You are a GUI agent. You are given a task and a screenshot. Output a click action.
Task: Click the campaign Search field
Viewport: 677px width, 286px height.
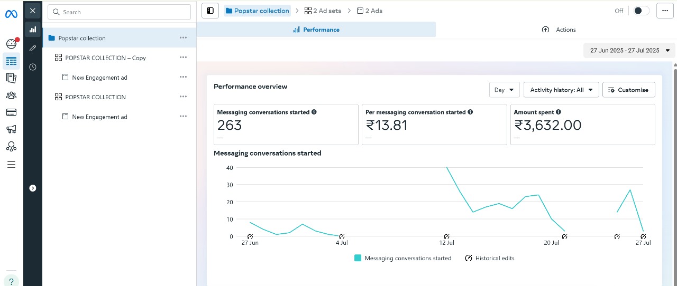pyautogui.click(x=119, y=12)
